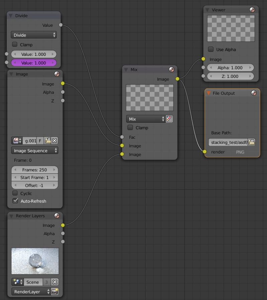The image size is (267, 300).
Task: Click Render Layers Z output socket
Action: tap(63, 241)
